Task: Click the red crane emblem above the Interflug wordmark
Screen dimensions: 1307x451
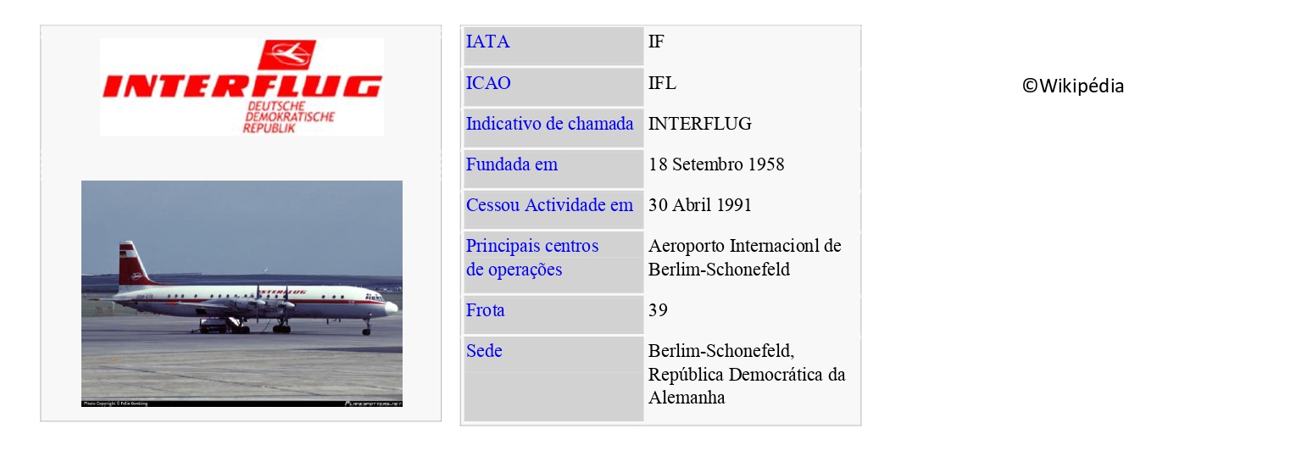Action: pos(286,54)
